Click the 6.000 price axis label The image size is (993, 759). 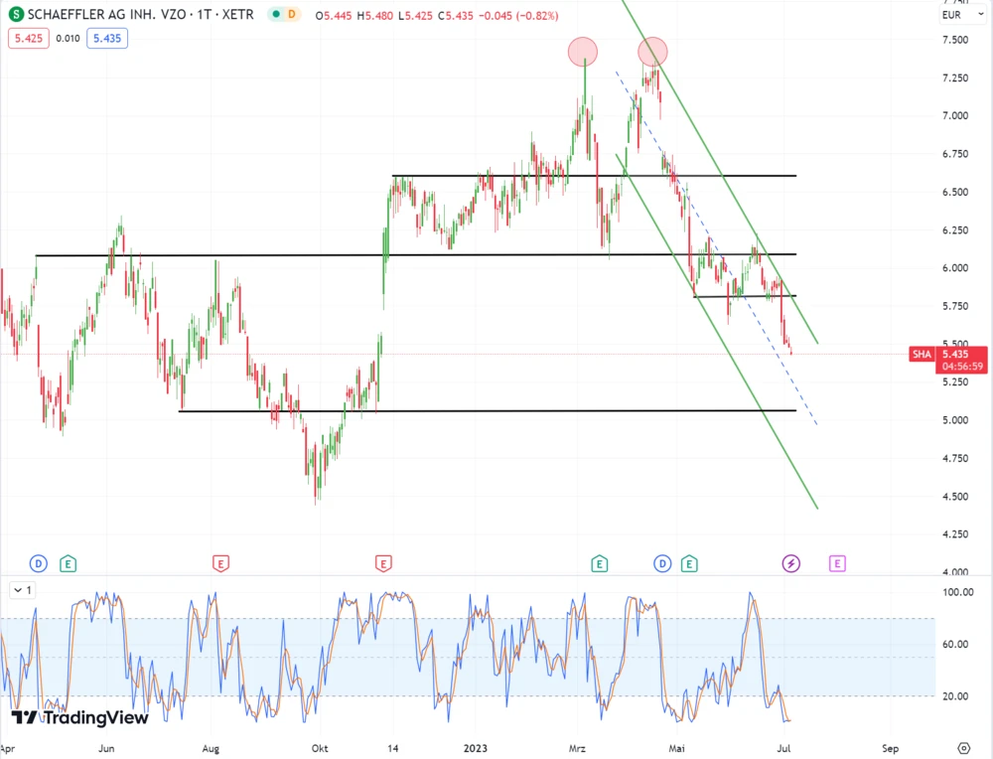click(x=955, y=268)
